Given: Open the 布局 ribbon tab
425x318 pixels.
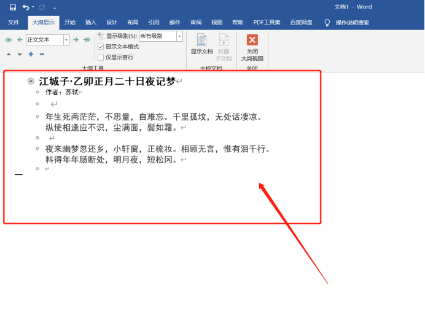Looking at the screenshot, I should pos(133,22).
